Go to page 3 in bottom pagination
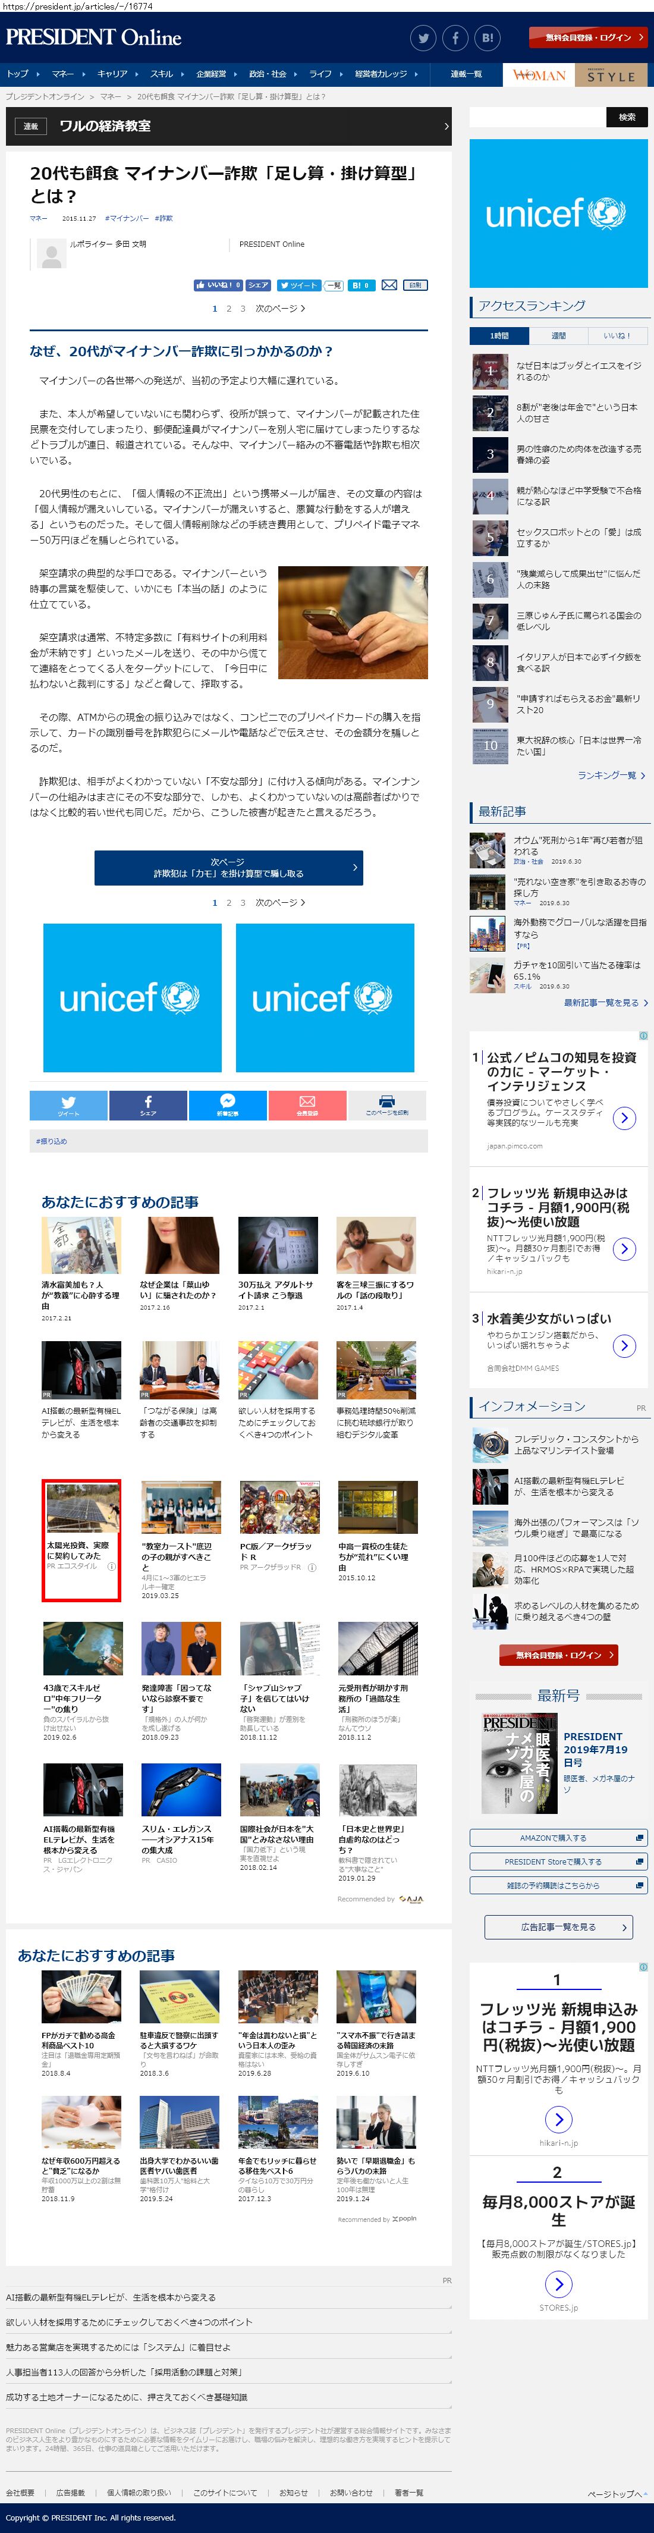 (243, 903)
